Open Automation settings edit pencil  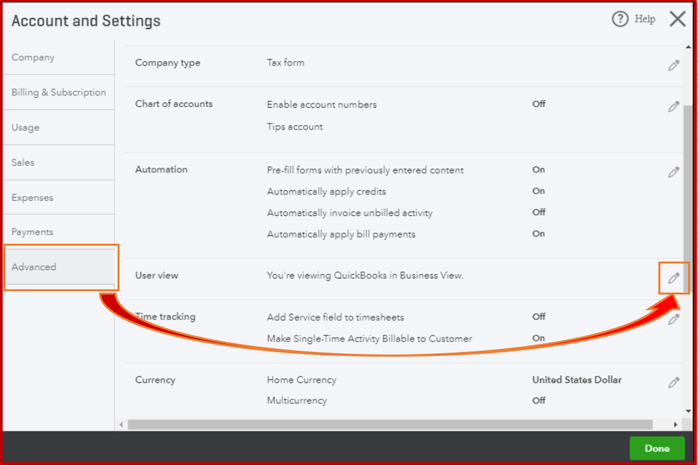[x=674, y=172]
